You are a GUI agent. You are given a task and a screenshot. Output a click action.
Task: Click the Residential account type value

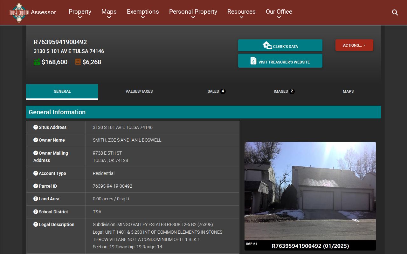(x=103, y=173)
